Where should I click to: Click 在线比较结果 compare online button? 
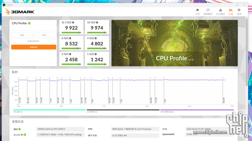(33, 41)
